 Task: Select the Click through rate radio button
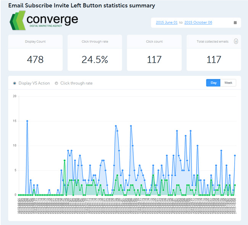(56, 83)
